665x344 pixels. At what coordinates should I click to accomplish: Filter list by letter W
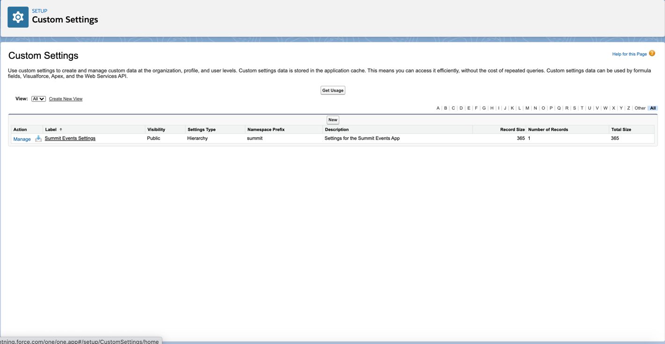pyautogui.click(x=606, y=108)
